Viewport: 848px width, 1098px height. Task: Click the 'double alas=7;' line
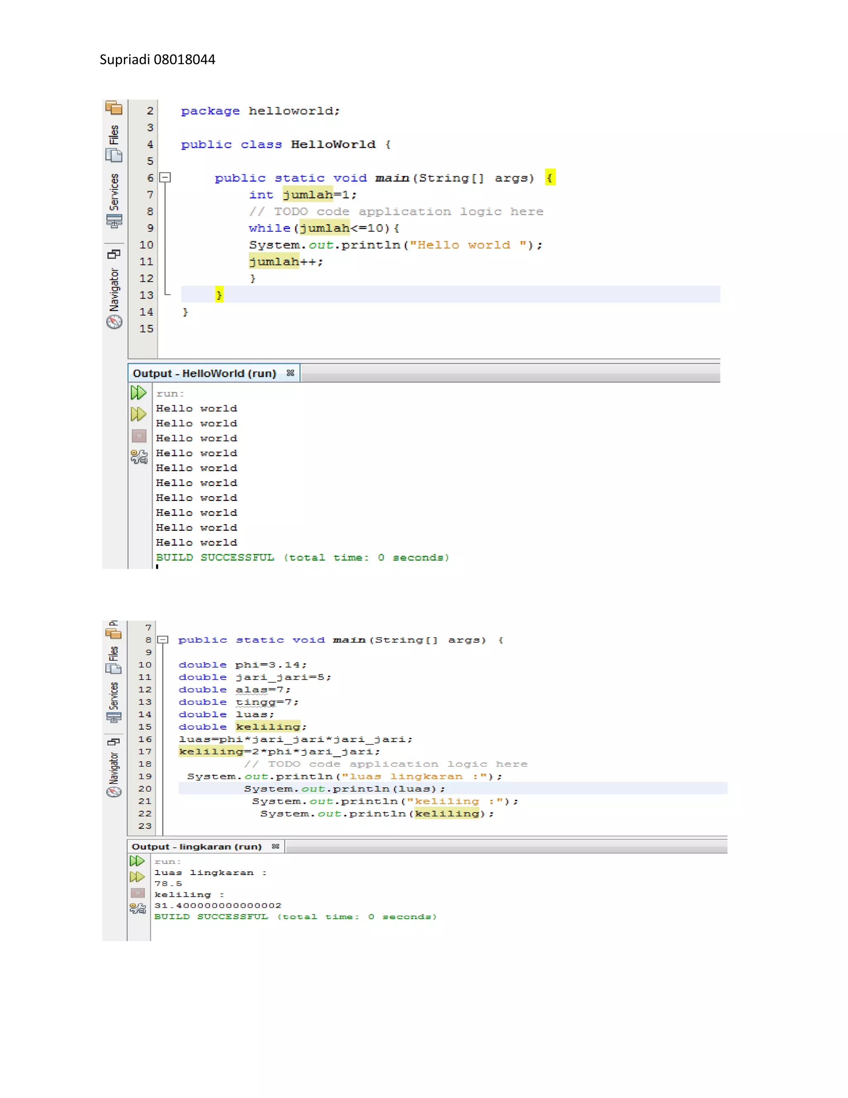[x=235, y=690]
